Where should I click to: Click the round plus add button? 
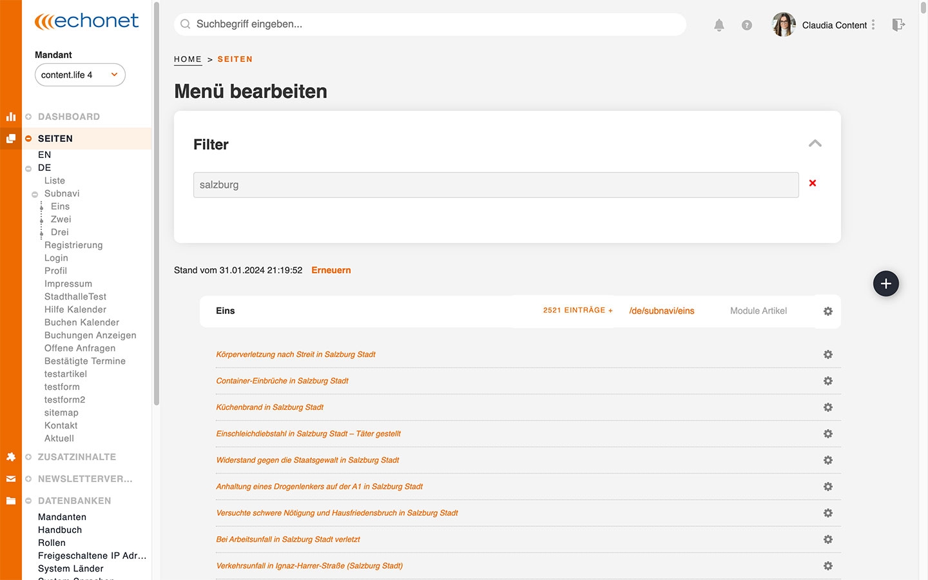click(x=885, y=284)
